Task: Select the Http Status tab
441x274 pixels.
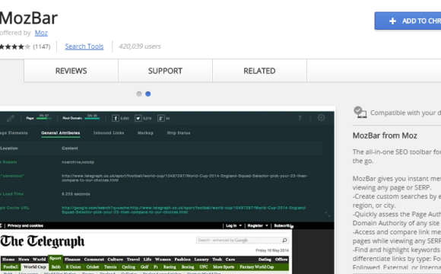Action: coord(179,133)
